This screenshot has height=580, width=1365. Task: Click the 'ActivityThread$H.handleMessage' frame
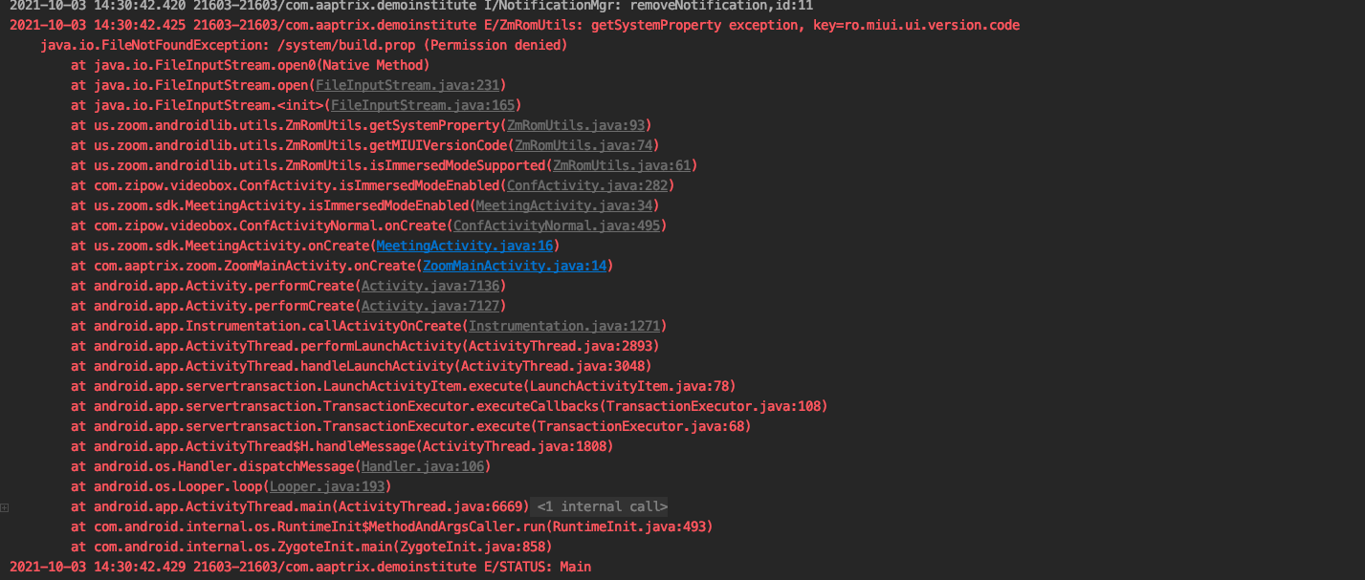342,446
